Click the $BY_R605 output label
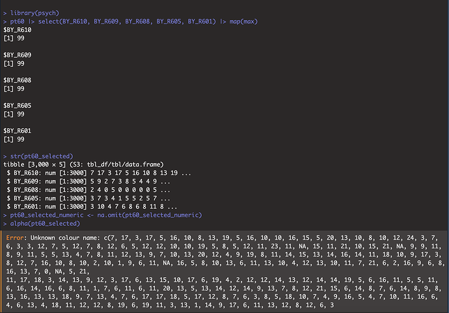The width and height of the screenshot is (449, 313). click(17, 105)
